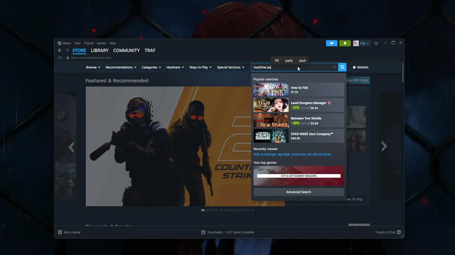455x255 pixels.
Task: Open the megaphone announcements button
Action: pos(332,43)
